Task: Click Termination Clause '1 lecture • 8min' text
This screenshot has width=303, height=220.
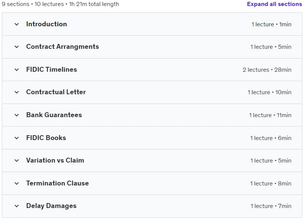Action: 271,184
